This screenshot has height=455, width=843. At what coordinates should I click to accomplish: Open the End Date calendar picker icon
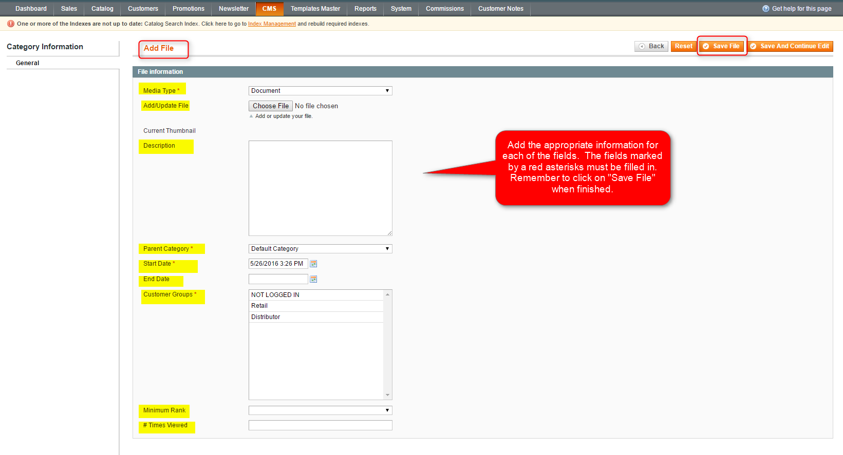point(313,279)
